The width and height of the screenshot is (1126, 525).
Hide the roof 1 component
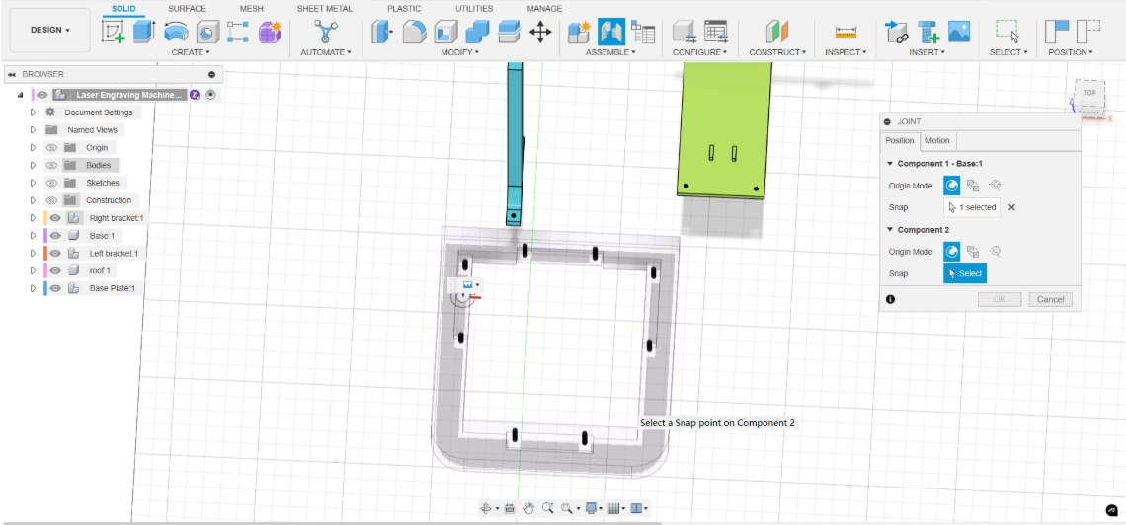pyautogui.click(x=55, y=270)
